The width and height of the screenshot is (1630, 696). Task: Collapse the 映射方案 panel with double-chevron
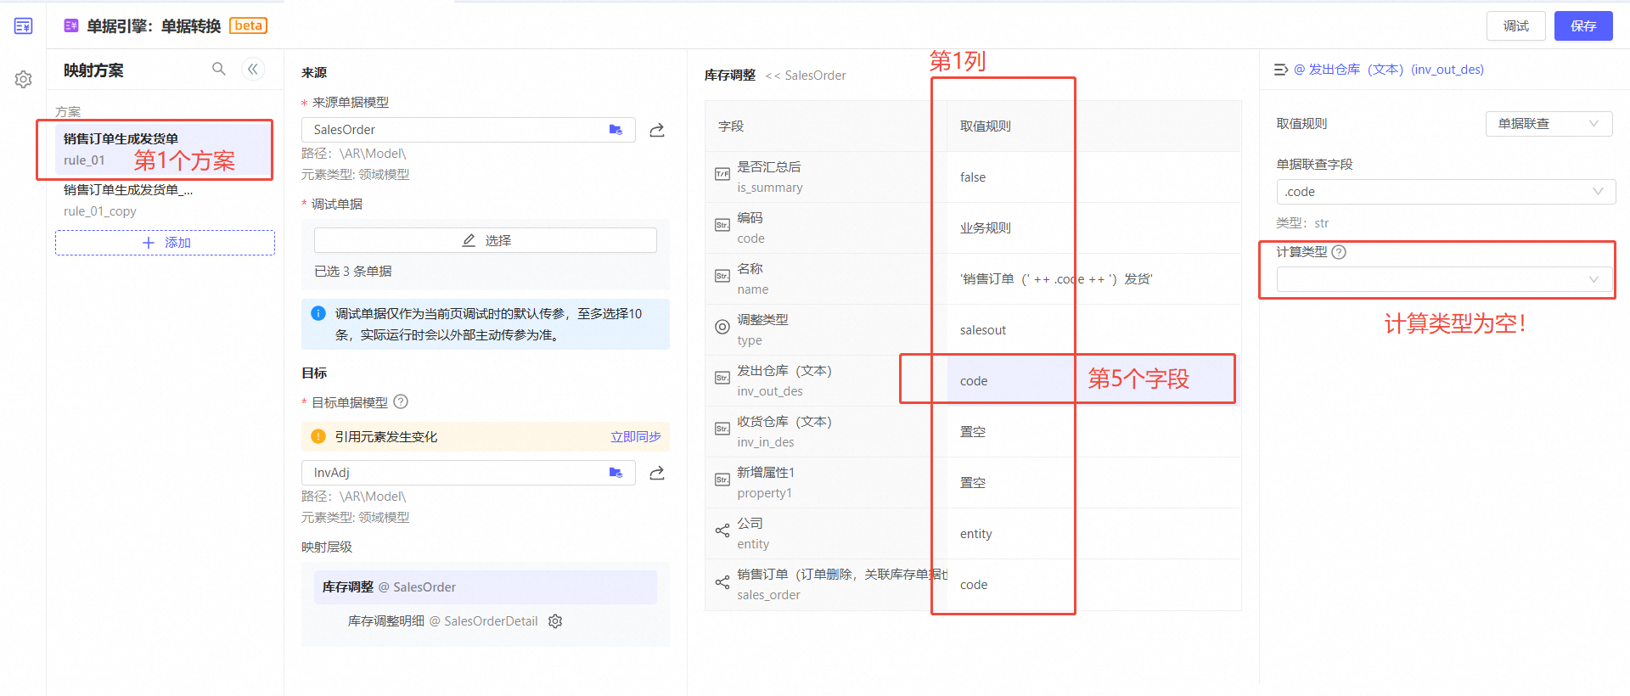coord(253,69)
